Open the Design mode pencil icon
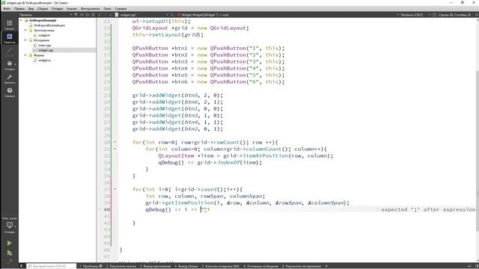This screenshot has height=269, width=479. (x=10, y=52)
